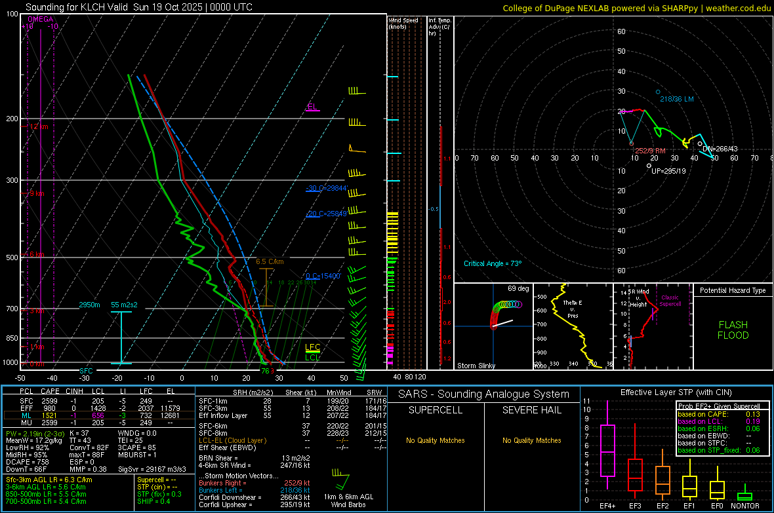Click the 'STP (fix) = 0.3' value
Viewport: 774px width, 513px height.
(x=159, y=494)
